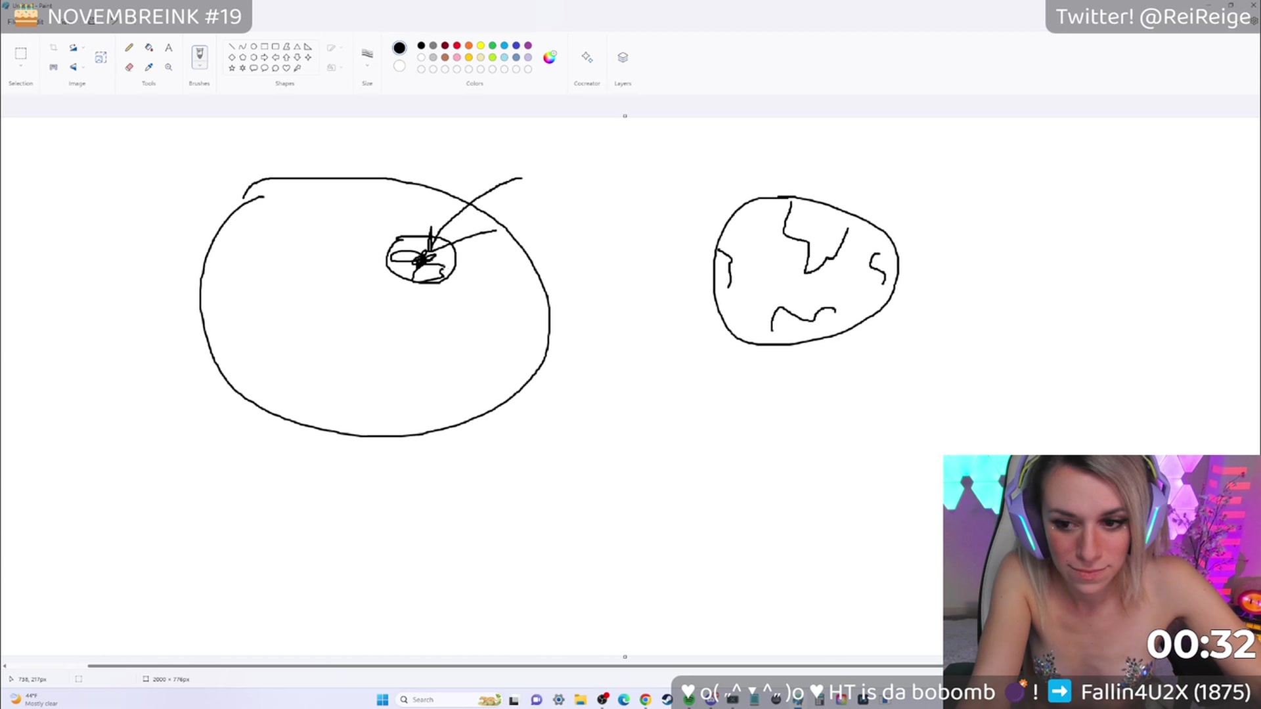The height and width of the screenshot is (709, 1261).
Task: Choose the Up arrow shape
Action: pyautogui.click(x=286, y=57)
